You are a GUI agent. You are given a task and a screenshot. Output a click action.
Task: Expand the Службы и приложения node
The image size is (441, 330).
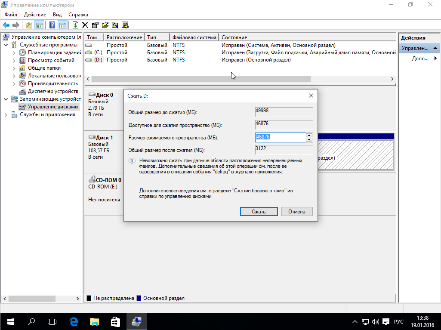coord(6,114)
